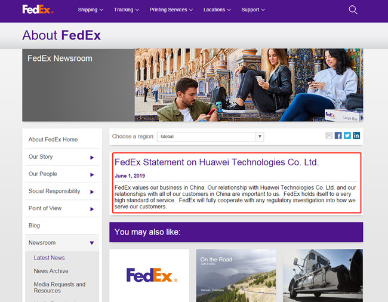Image resolution: width=388 pixels, height=302 pixels.
Task: Open the Locations menu
Action: tap(217, 10)
